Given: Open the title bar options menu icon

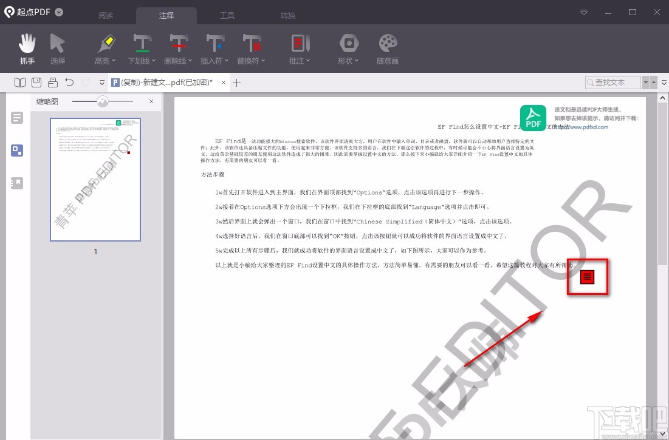Looking at the screenshot, I should (x=584, y=13).
